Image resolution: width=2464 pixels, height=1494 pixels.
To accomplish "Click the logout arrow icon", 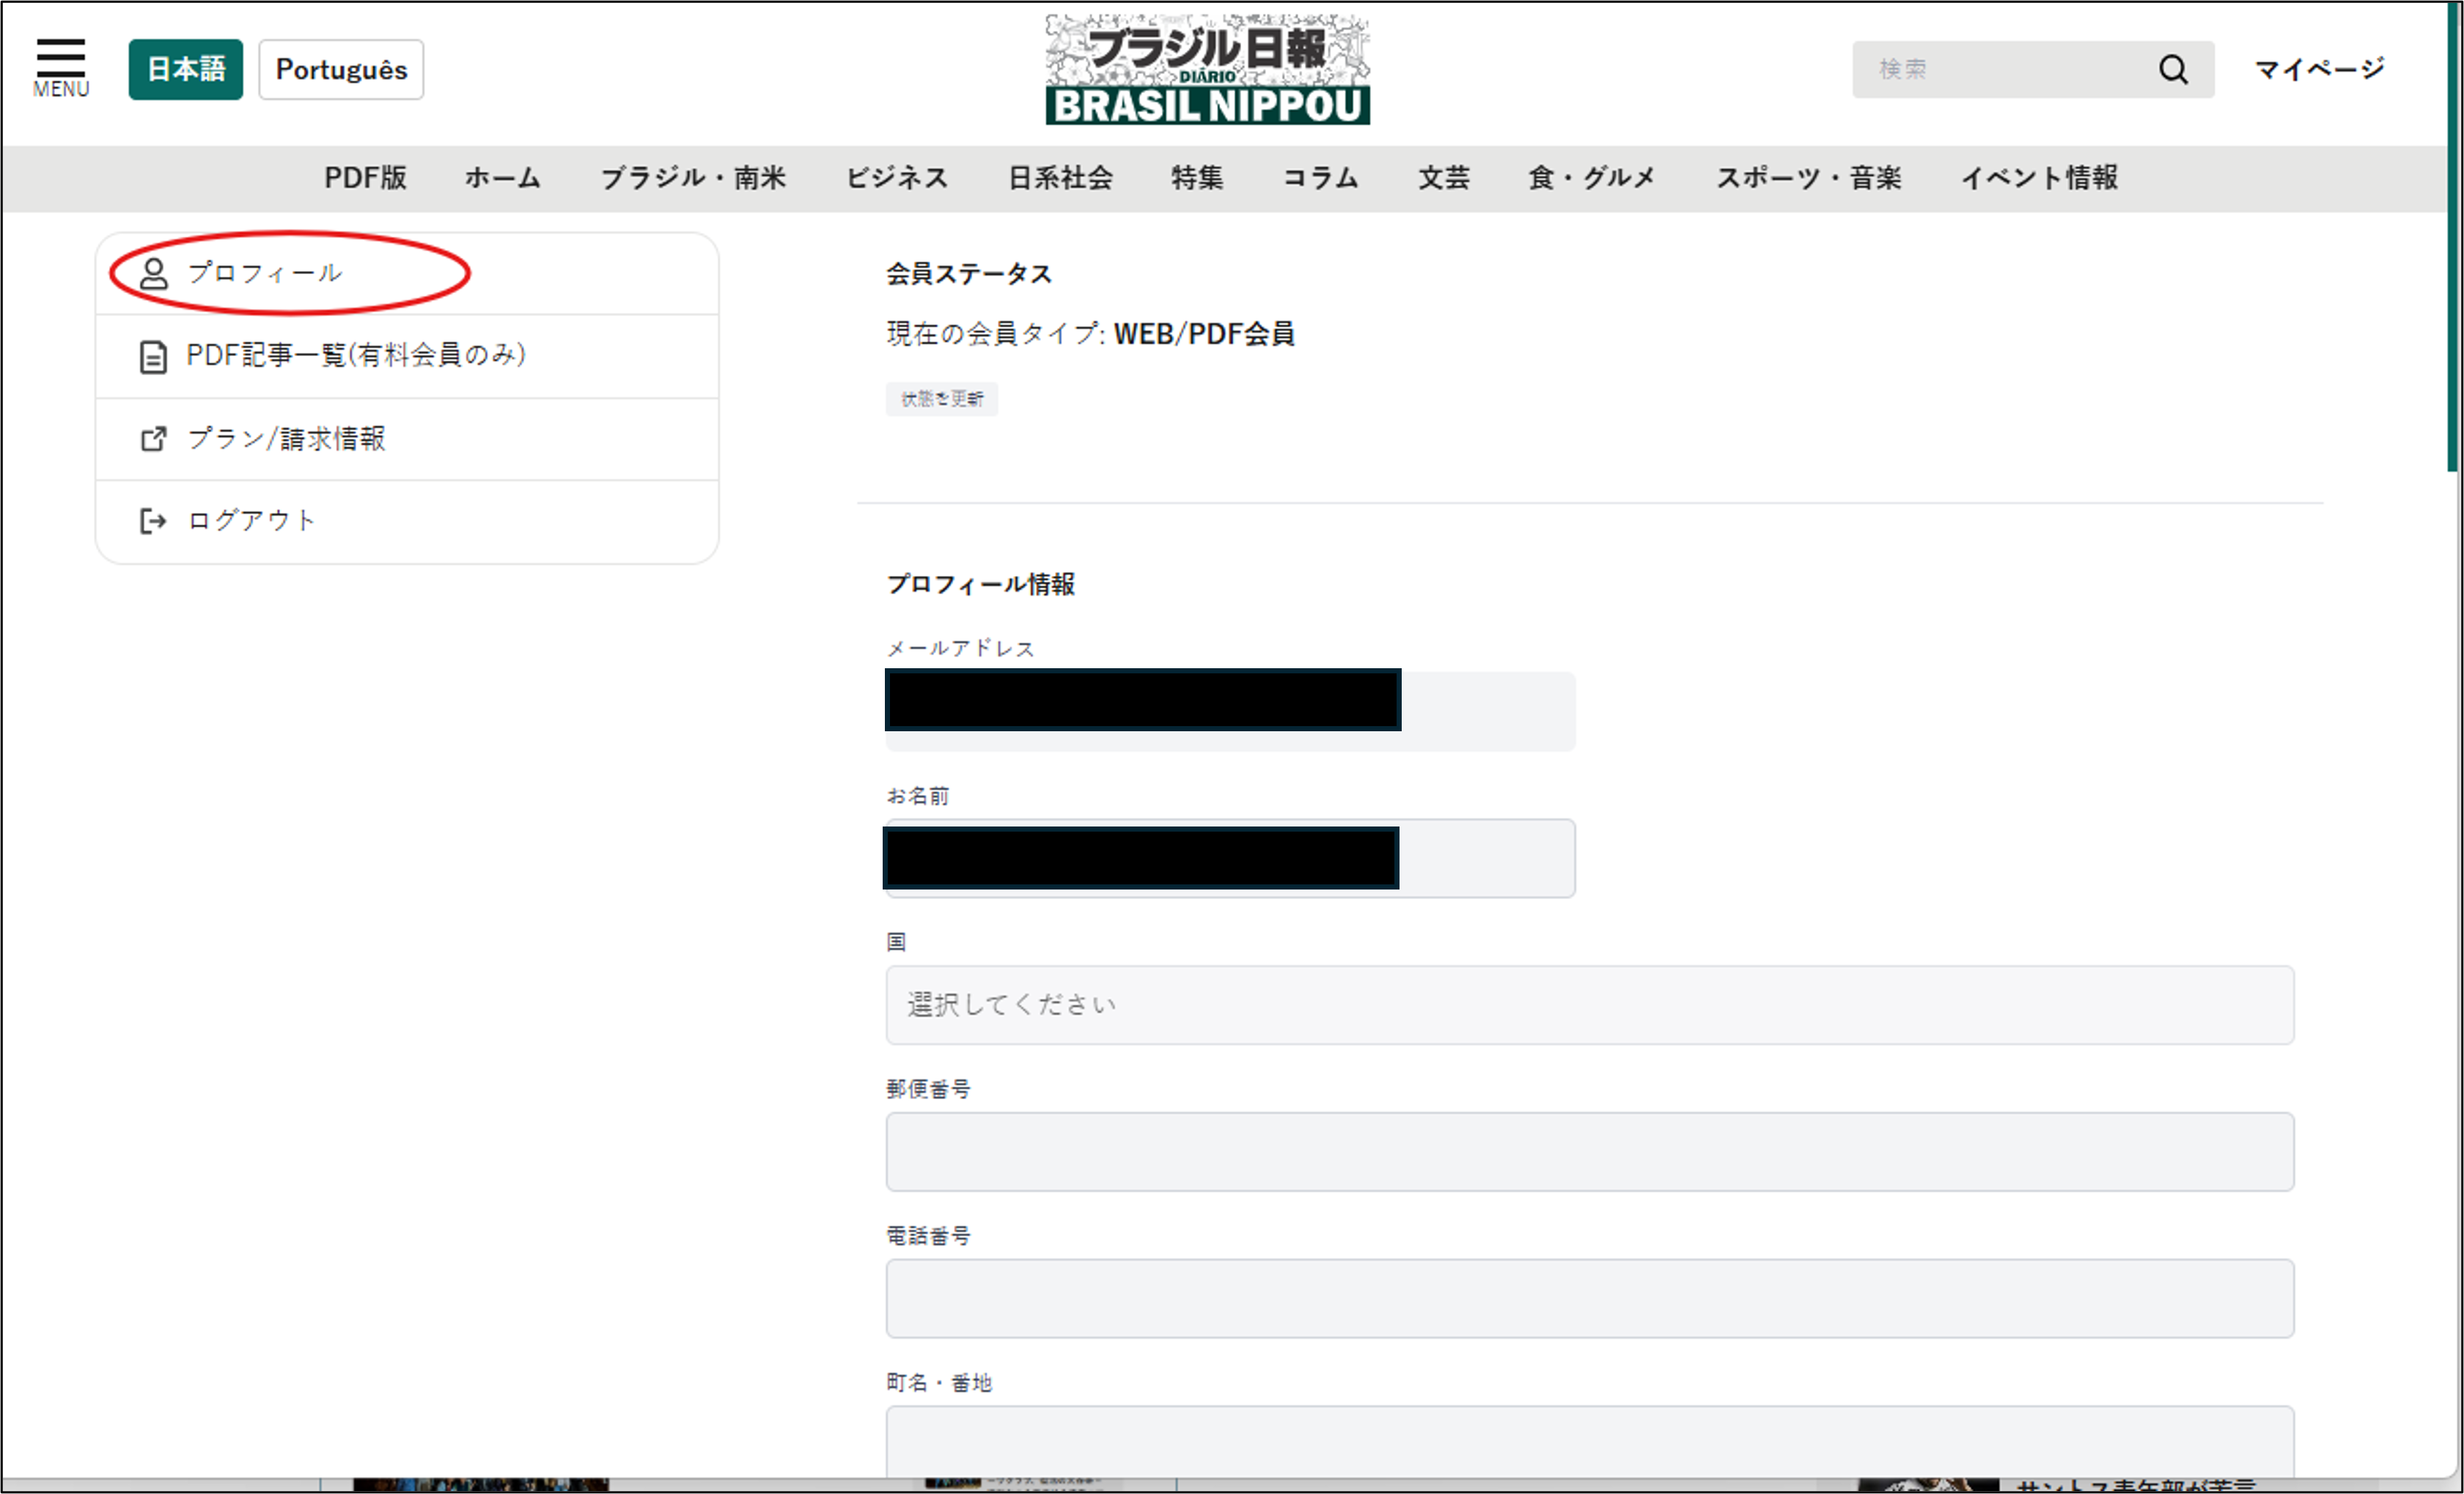I will pos(153,521).
